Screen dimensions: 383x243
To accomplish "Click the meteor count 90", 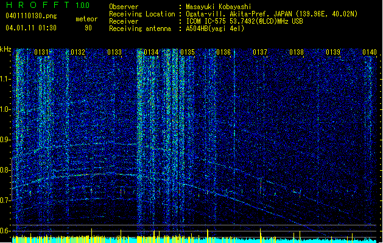I will 88,28.
